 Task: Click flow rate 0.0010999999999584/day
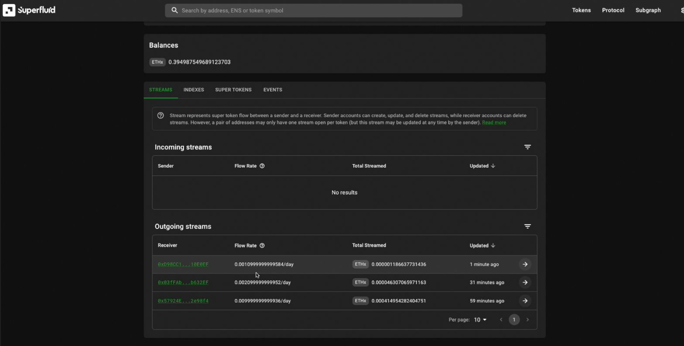click(x=264, y=264)
